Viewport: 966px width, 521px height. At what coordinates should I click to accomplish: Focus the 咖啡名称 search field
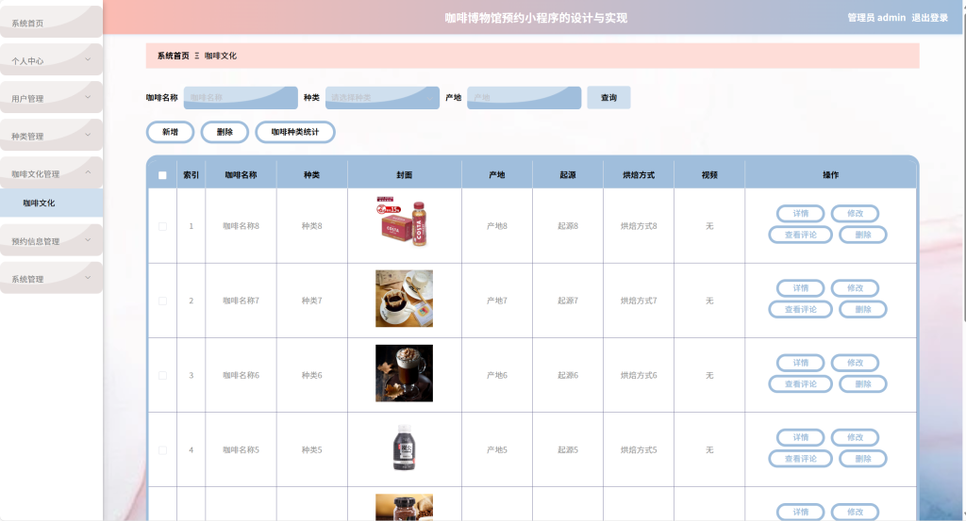point(241,98)
